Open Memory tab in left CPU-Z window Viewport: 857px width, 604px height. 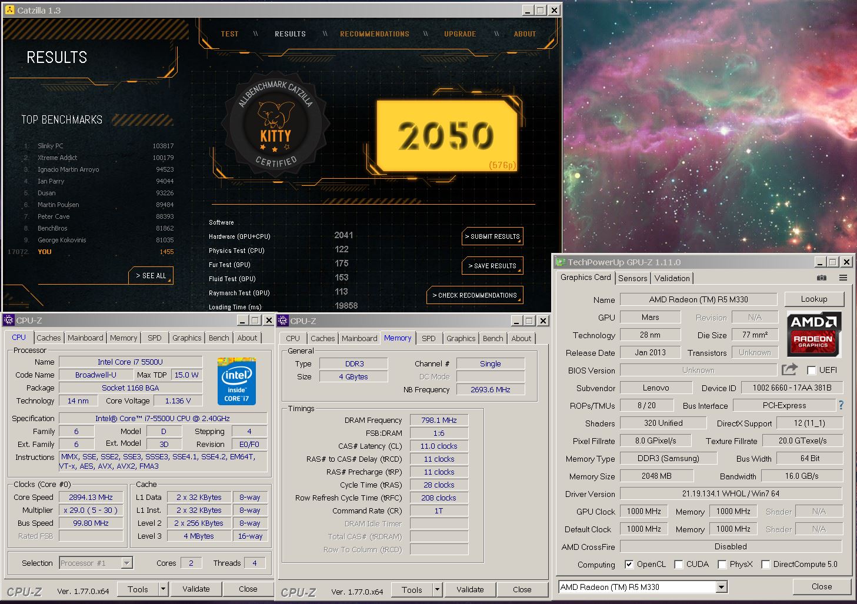124,338
